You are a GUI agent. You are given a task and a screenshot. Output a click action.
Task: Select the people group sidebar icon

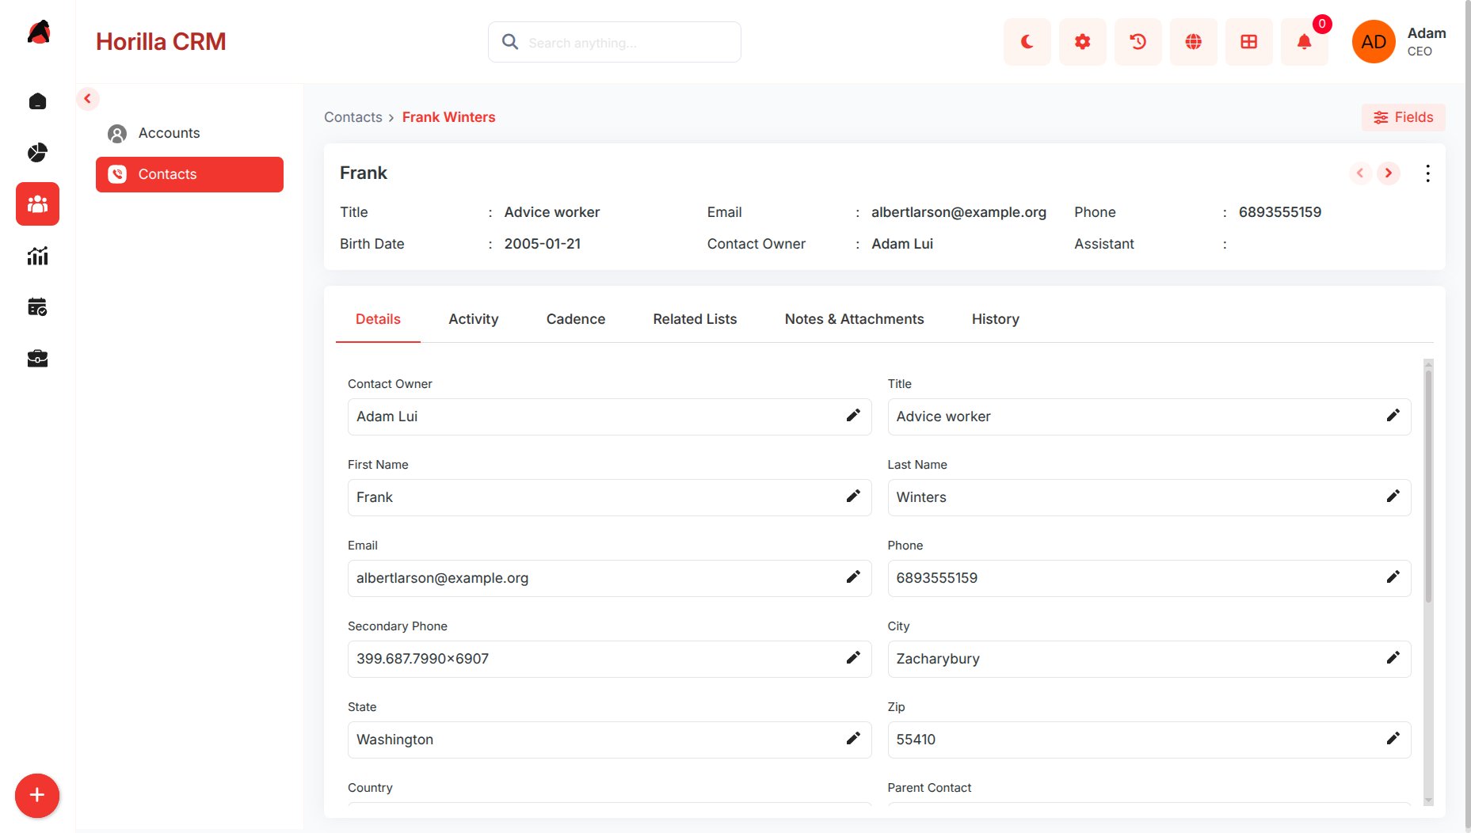[x=37, y=204]
